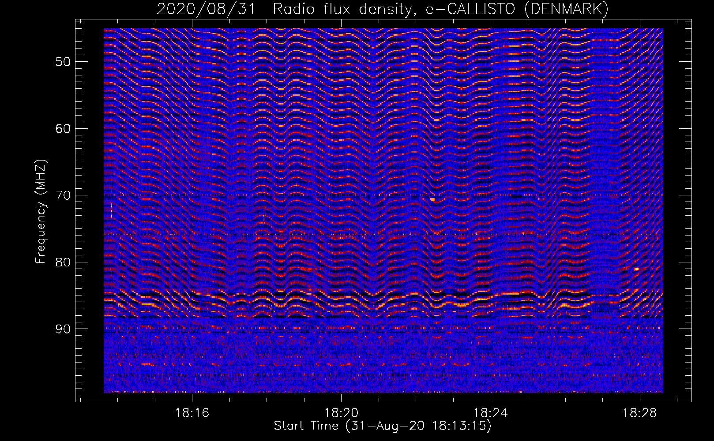Image resolution: width=714 pixels, height=441 pixels.
Task: Click the 80 frequency tick label
Action: pyautogui.click(x=63, y=262)
